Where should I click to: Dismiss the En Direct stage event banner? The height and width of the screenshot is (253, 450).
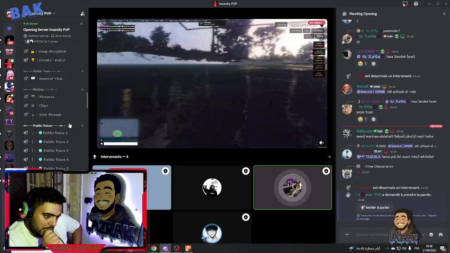tap(82, 24)
